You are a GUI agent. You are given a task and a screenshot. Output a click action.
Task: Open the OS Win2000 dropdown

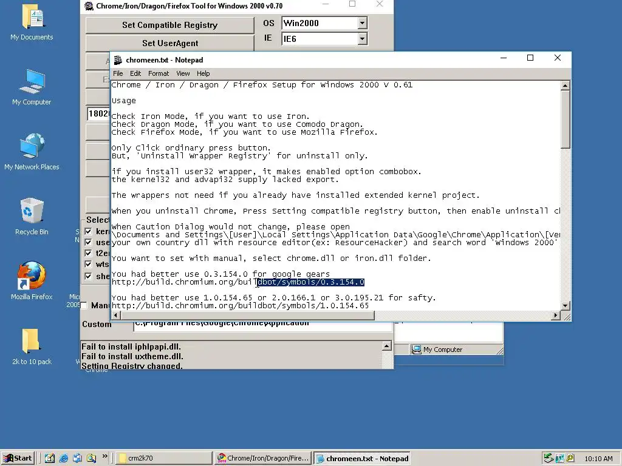pyautogui.click(x=362, y=23)
